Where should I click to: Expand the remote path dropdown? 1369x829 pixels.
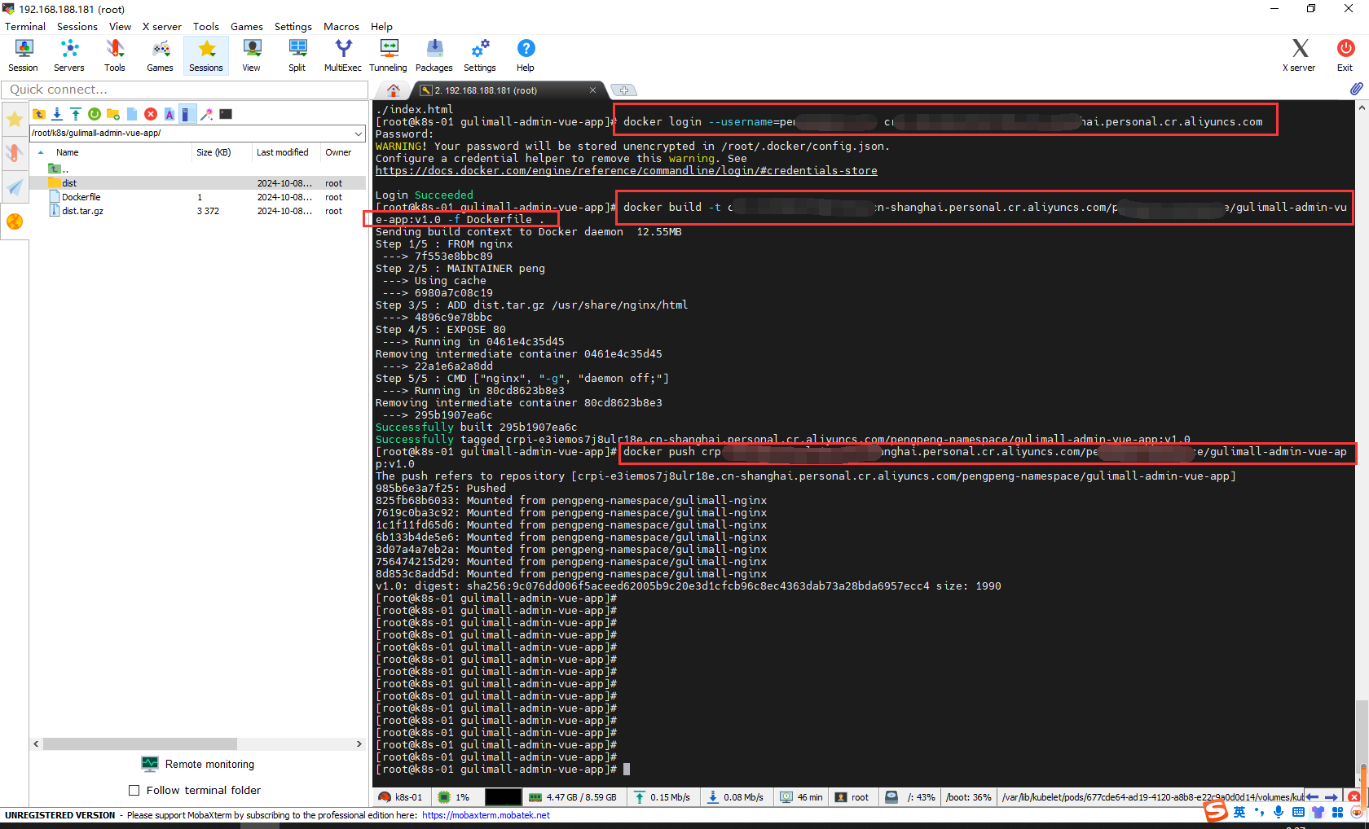pyautogui.click(x=359, y=133)
